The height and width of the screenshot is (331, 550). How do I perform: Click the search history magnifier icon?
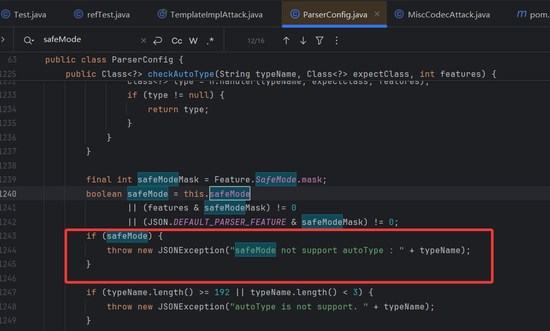point(28,40)
